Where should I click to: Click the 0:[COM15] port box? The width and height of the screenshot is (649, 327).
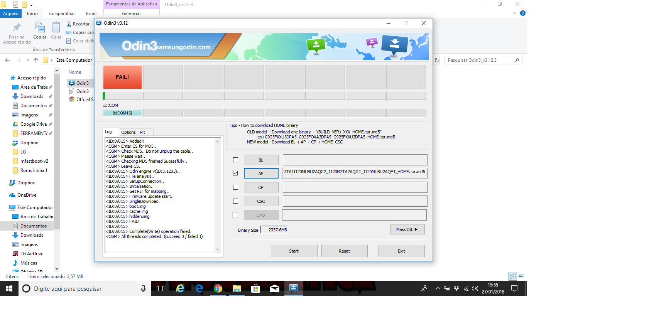tap(122, 113)
